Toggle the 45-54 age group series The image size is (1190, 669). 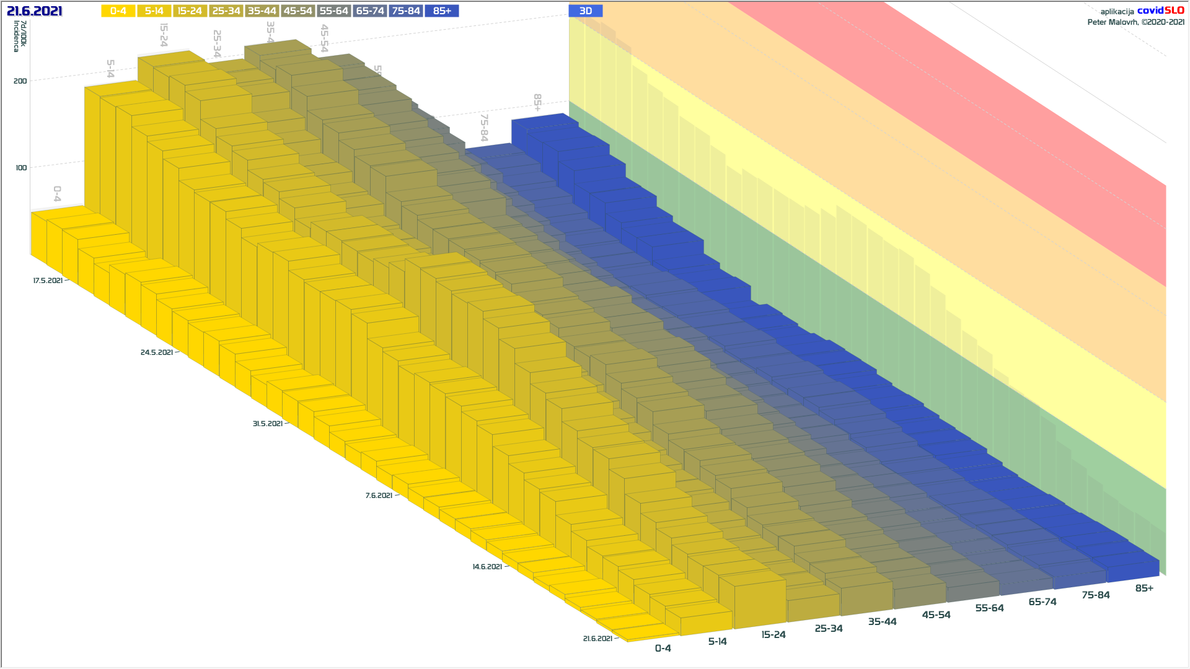click(297, 11)
